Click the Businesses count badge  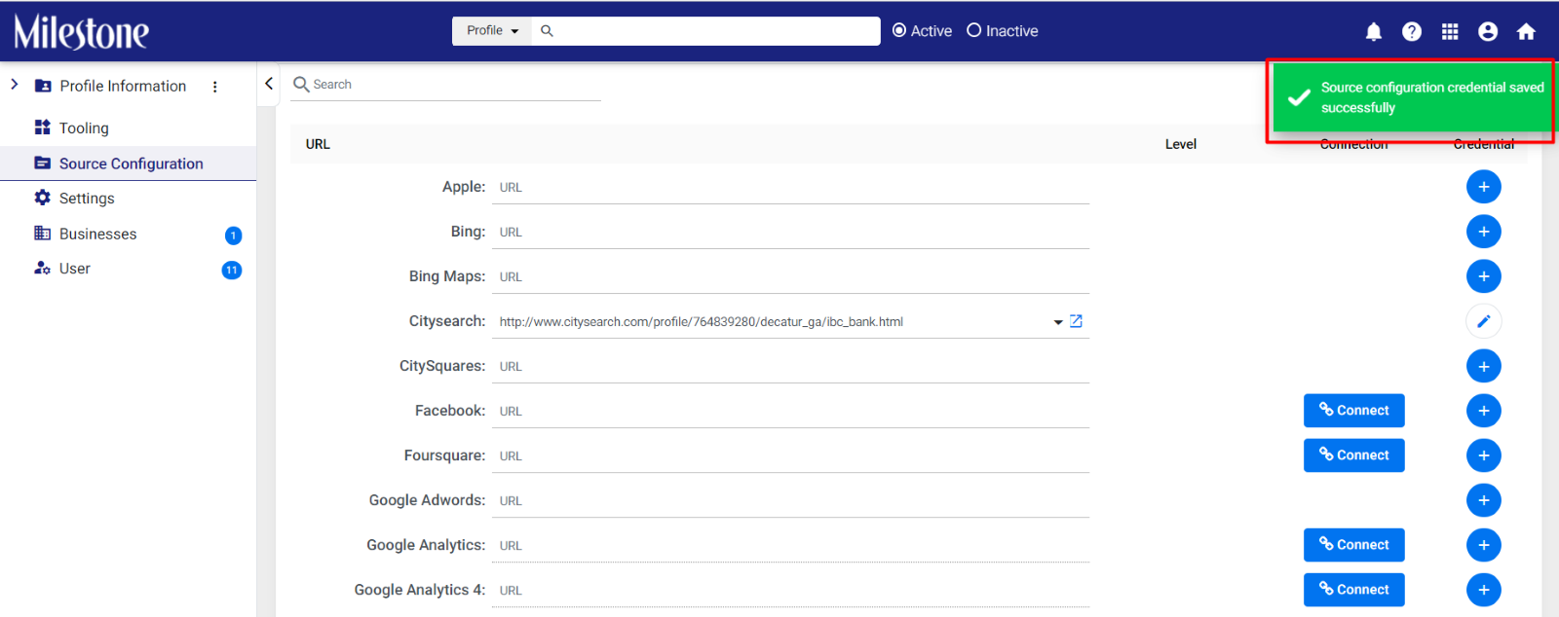point(233,236)
